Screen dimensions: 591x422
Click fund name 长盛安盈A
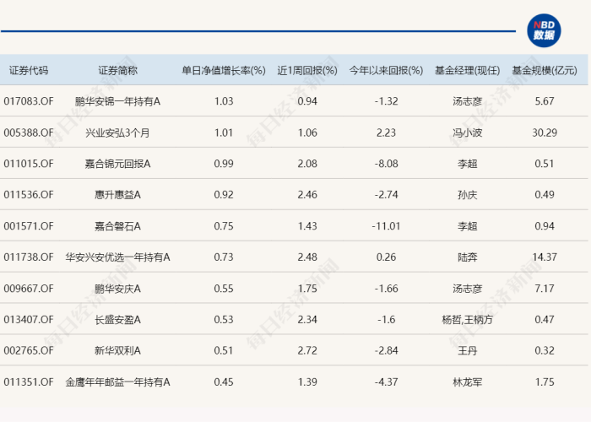point(117,320)
